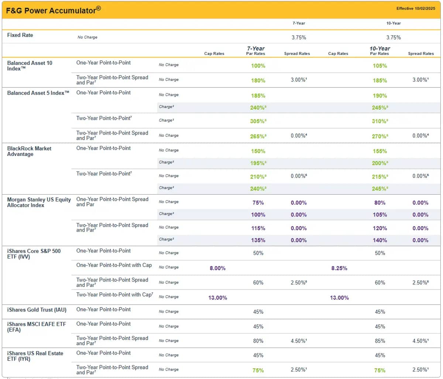This screenshot has height=379, width=443.
Task: Click Morgan Stanley 10-Year par rate 140%
Action: (380, 240)
